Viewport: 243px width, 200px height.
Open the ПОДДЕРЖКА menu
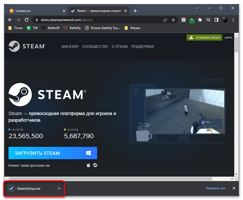click(x=142, y=46)
